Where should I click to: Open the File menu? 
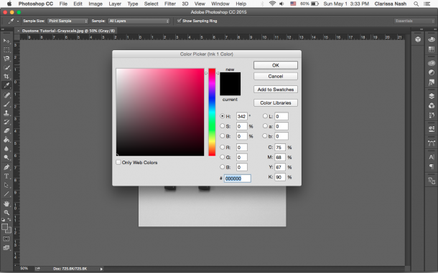click(63, 4)
